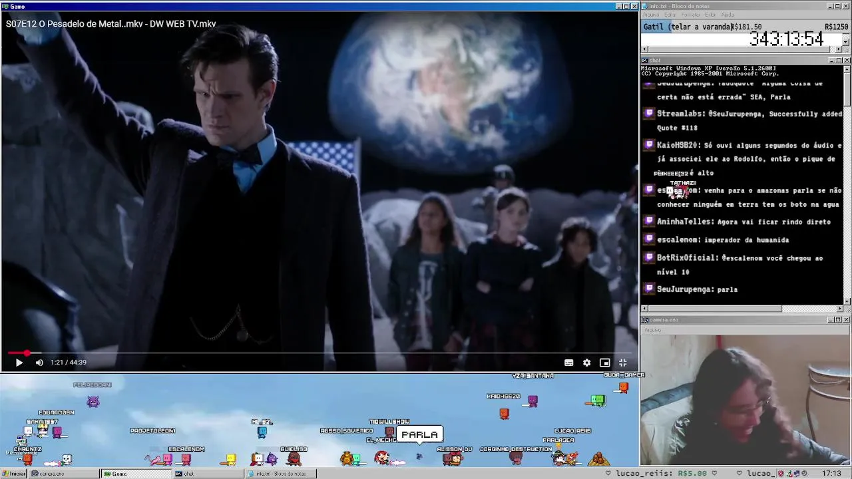Click chat horizontal scrollbar thumb
Viewport: 852px width, 479px height.
[x=715, y=309]
